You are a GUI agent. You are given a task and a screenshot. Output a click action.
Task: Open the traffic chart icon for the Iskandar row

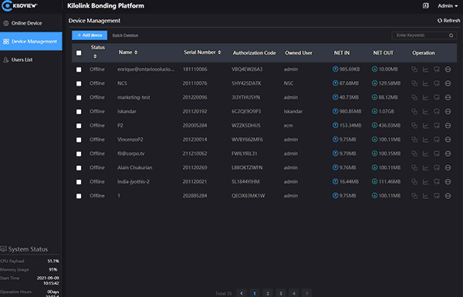click(x=425, y=112)
